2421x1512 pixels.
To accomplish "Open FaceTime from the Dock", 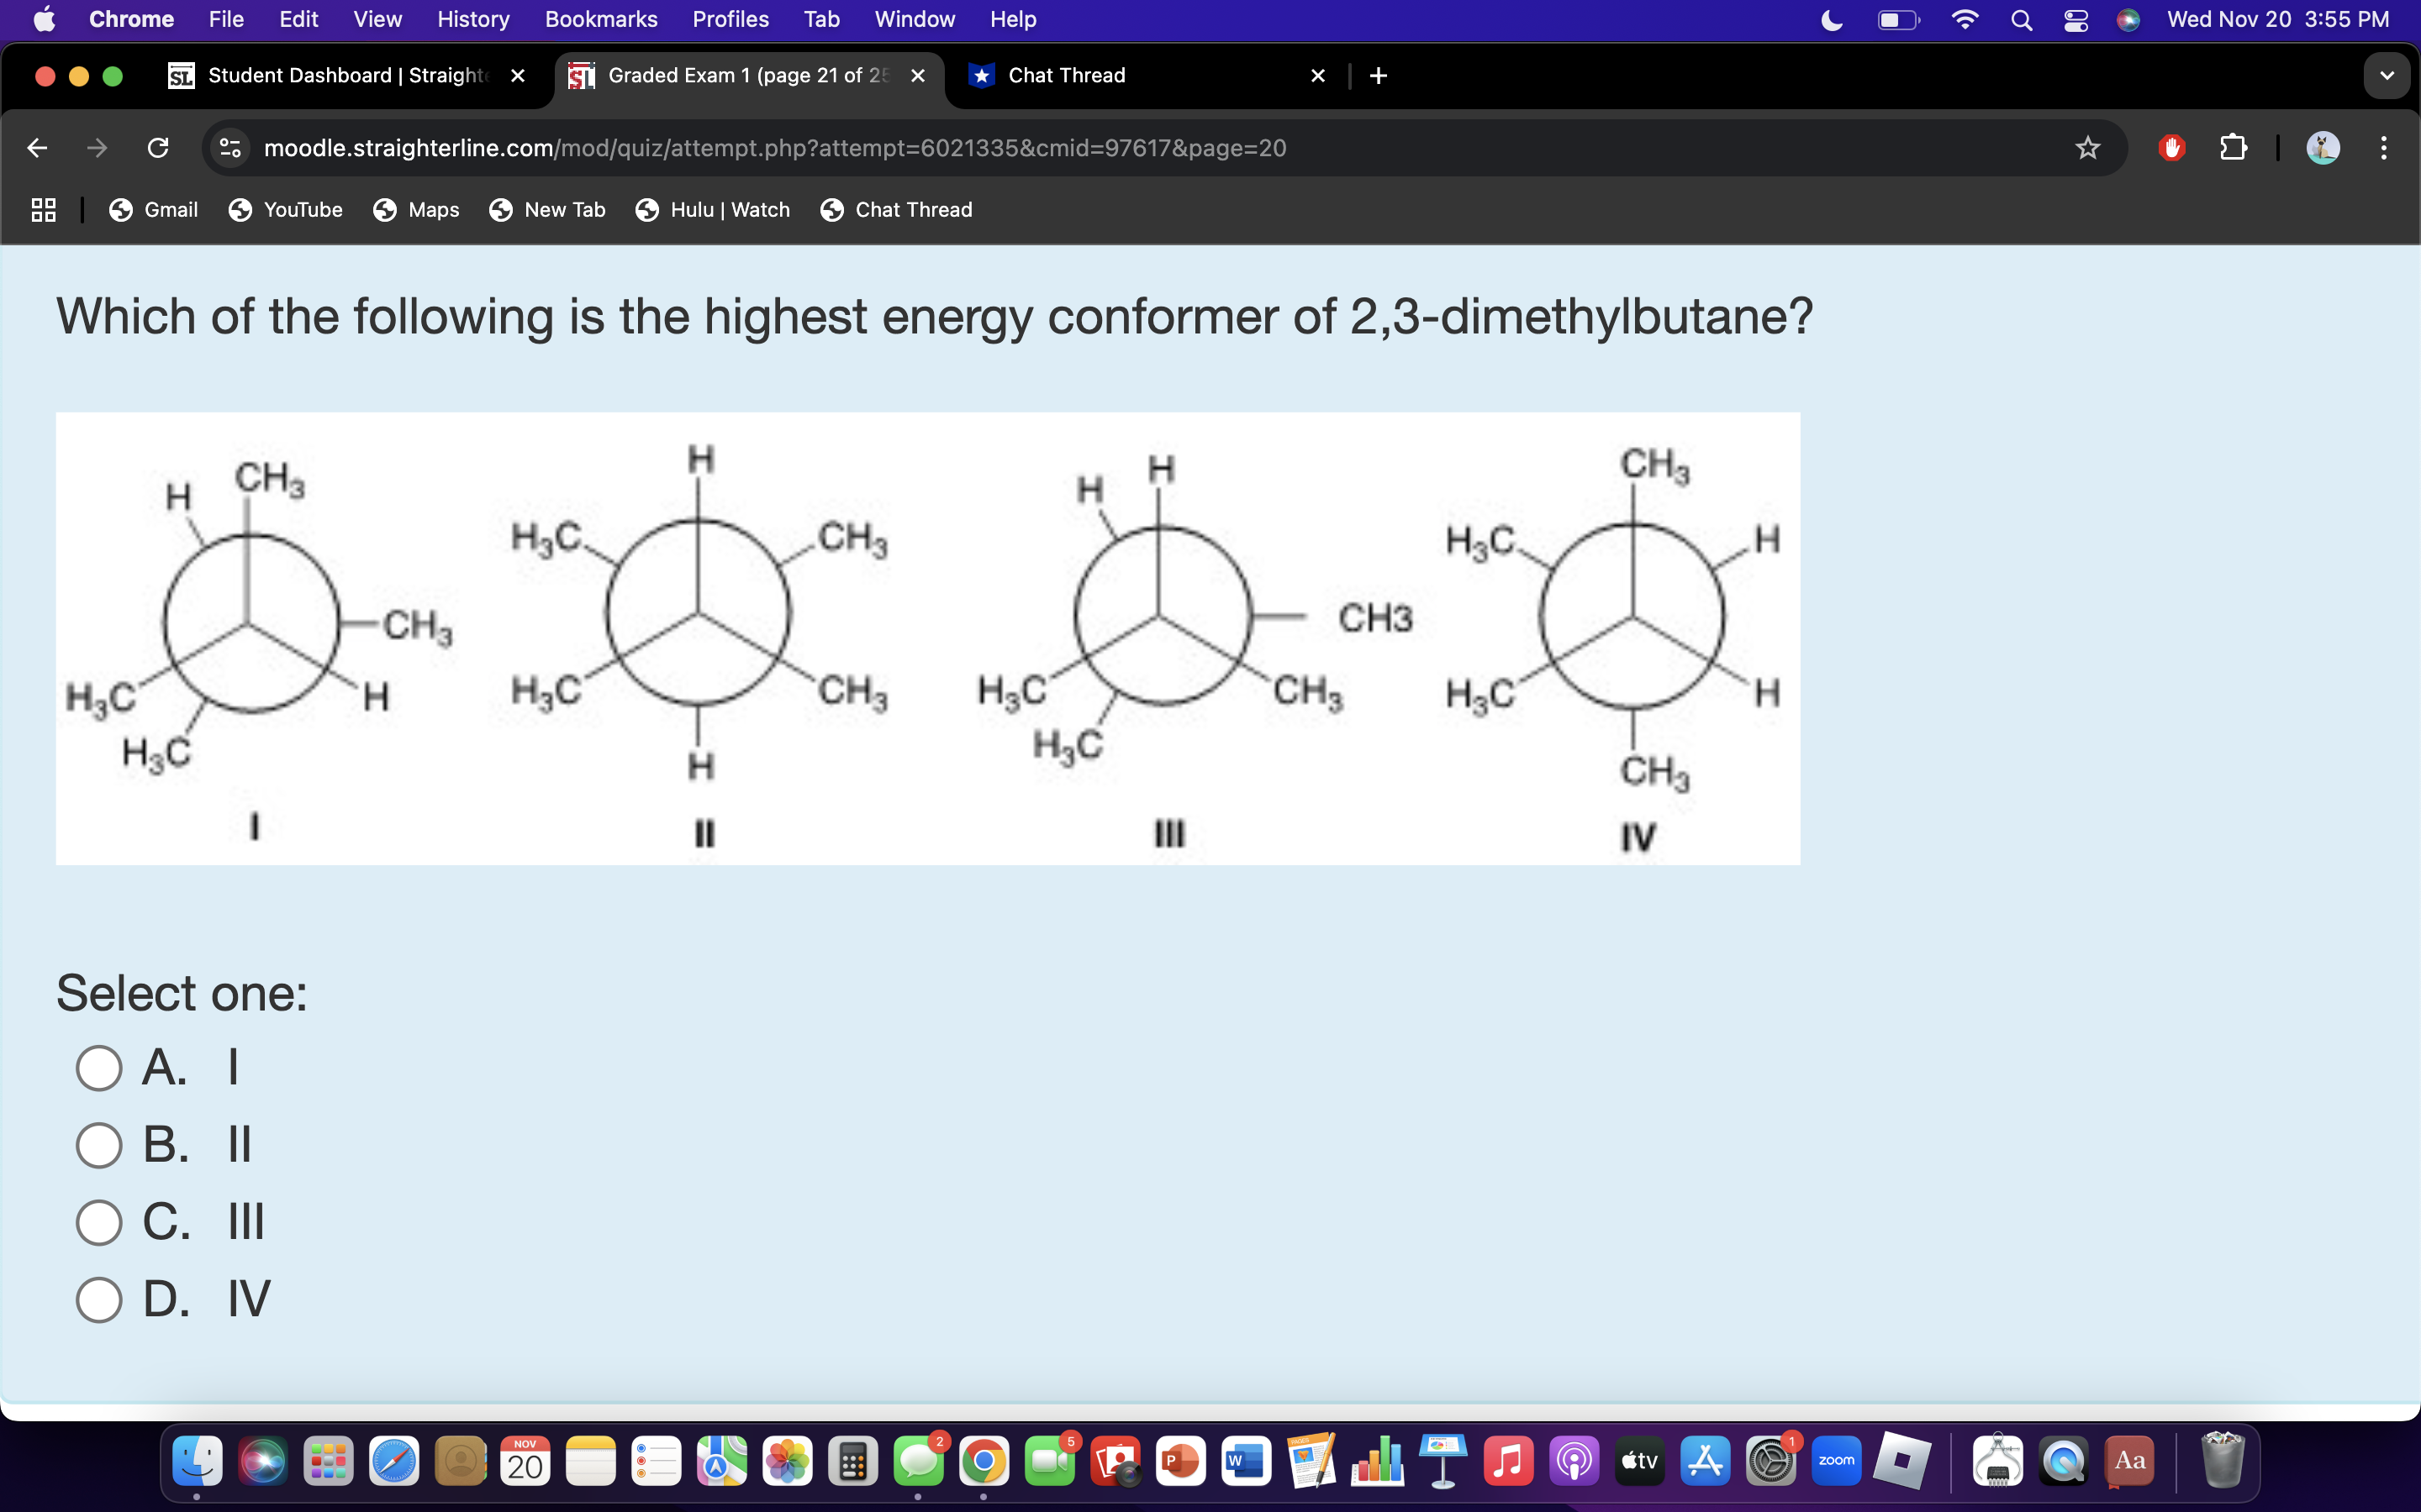I will [1052, 1460].
